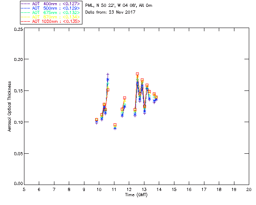This screenshot has width=256, height=205.
Task: Click the 0.20 y-axis tick label
Action: (x=18, y=59)
